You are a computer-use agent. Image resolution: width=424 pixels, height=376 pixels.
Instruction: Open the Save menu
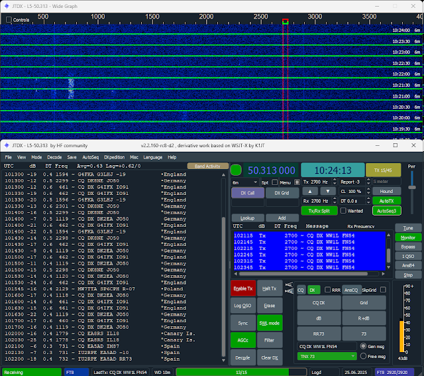click(72, 157)
